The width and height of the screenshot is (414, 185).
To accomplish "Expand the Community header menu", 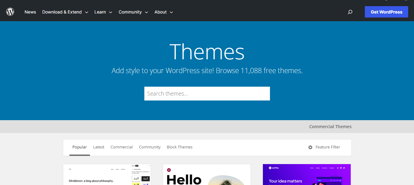I will 133,12.
